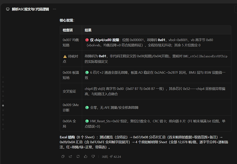This screenshot has height=164, width=237.
Task: Select the highlighted navigation dot in left rail
Action: click(3, 105)
